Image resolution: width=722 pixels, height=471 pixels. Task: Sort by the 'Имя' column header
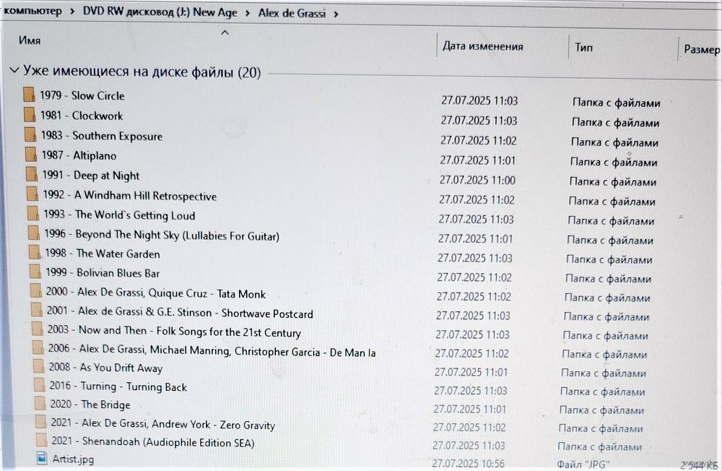click(x=30, y=40)
